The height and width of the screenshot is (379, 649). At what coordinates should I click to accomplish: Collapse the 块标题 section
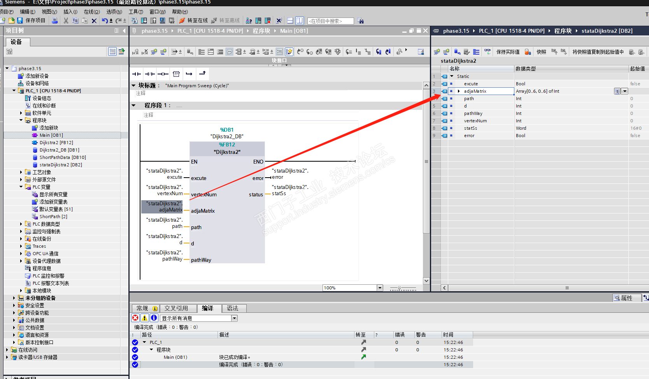(x=133, y=85)
